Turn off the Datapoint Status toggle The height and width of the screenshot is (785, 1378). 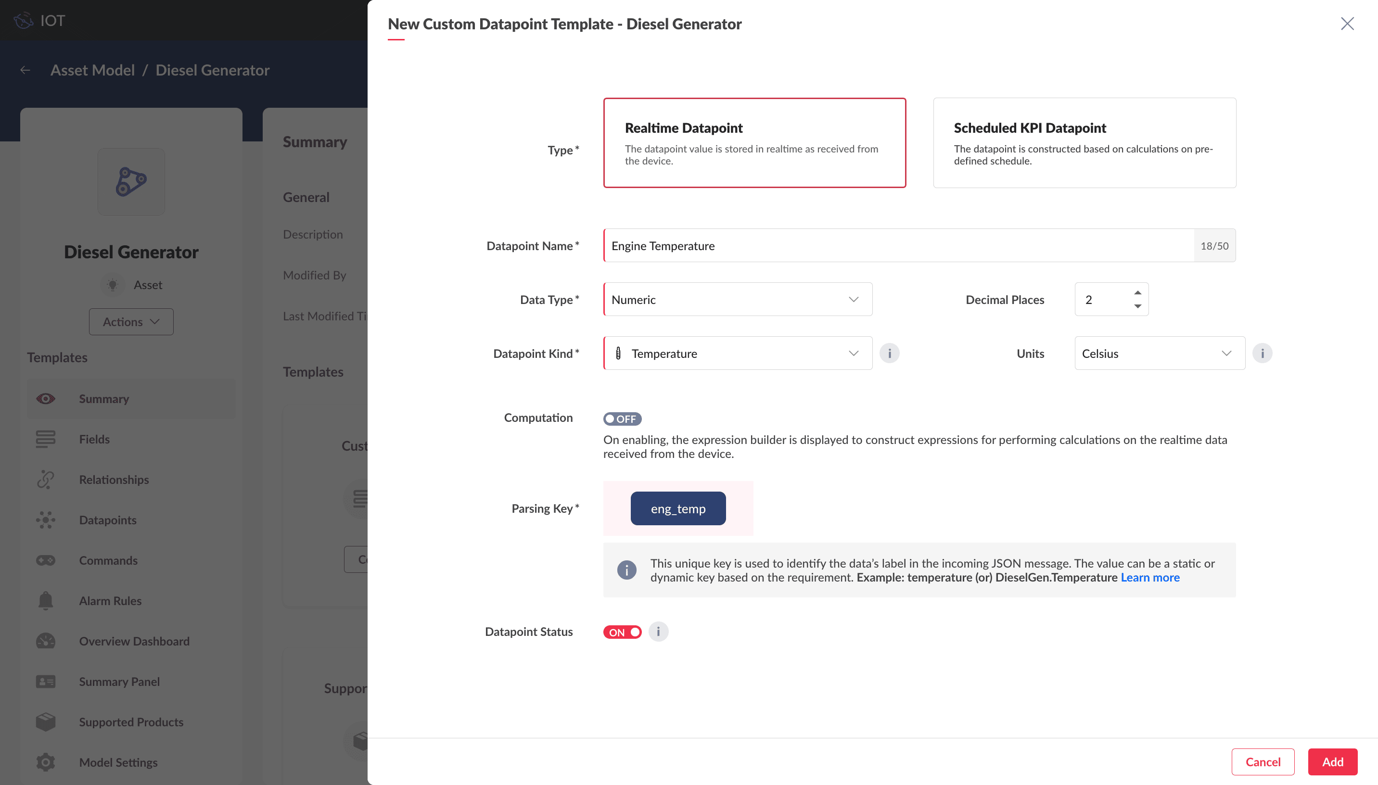pos(622,632)
